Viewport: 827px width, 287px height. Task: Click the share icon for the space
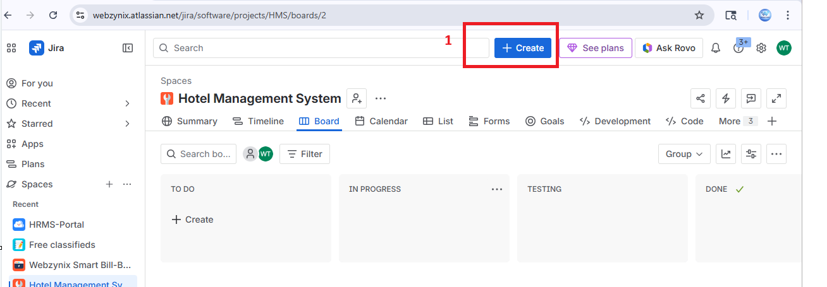(701, 98)
